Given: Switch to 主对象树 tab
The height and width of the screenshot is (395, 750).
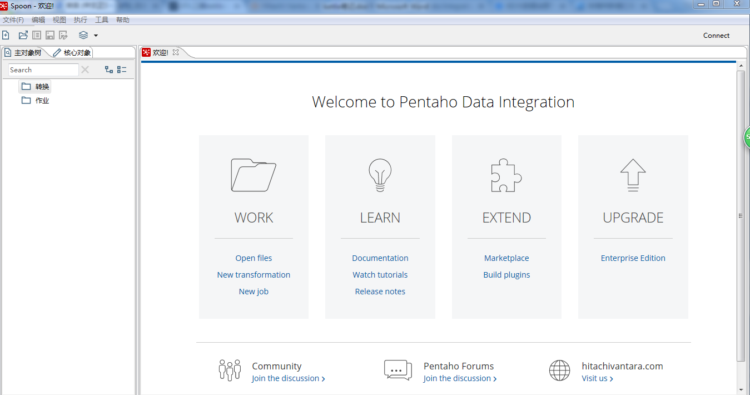Looking at the screenshot, I should click(23, 52).
